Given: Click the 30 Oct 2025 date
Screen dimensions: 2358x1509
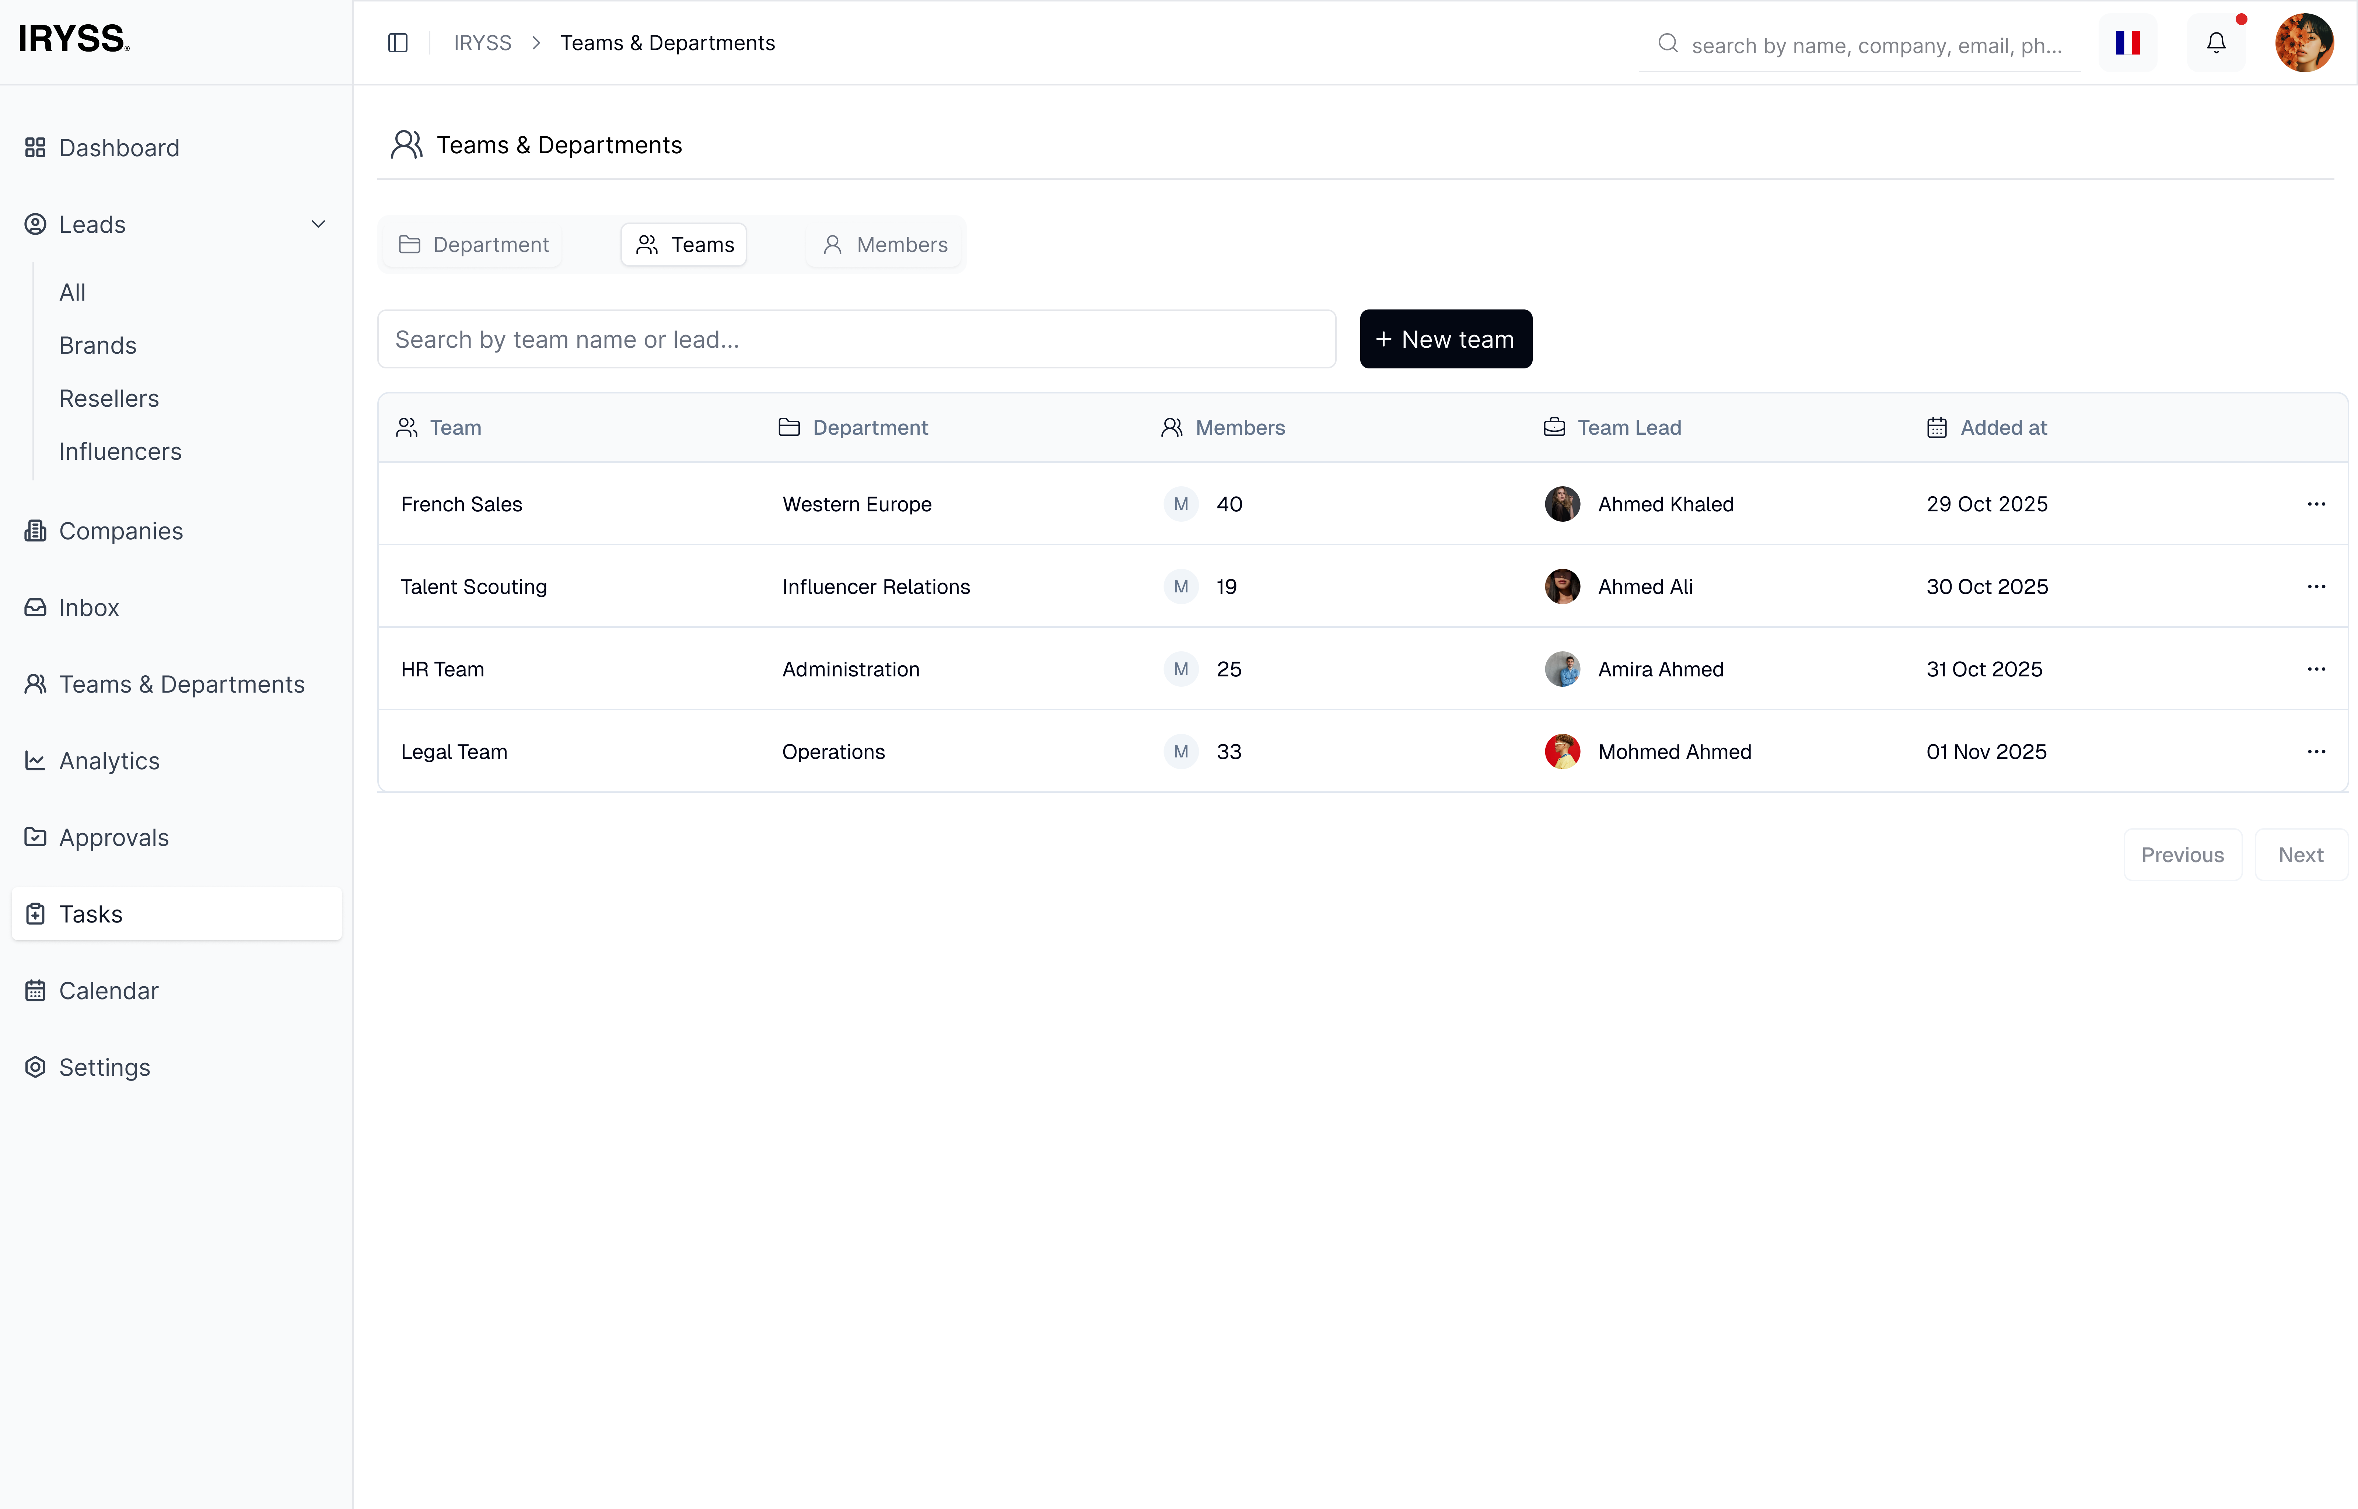Looking at the screenshot, I should [1987, 586].
